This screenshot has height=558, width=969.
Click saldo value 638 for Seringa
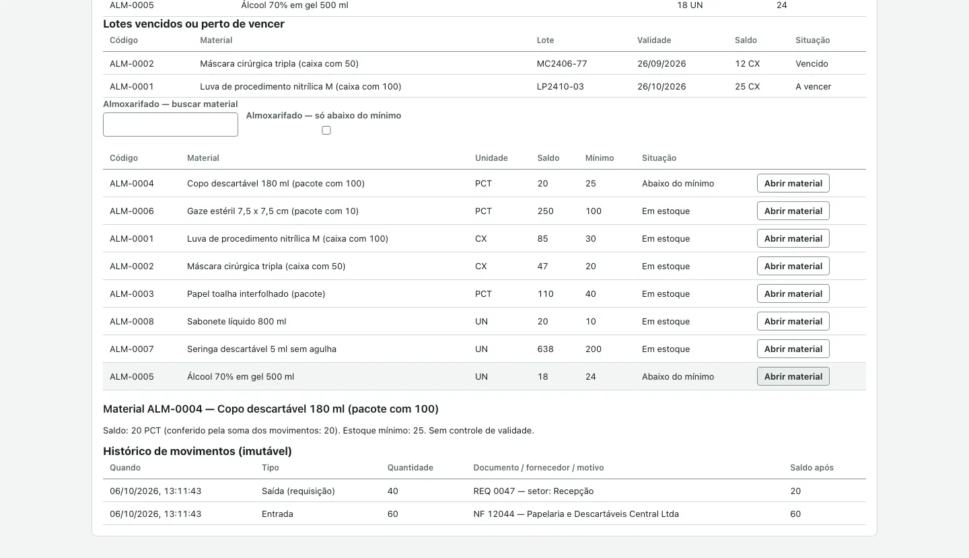pyautogui.click(x=546, y=349)
